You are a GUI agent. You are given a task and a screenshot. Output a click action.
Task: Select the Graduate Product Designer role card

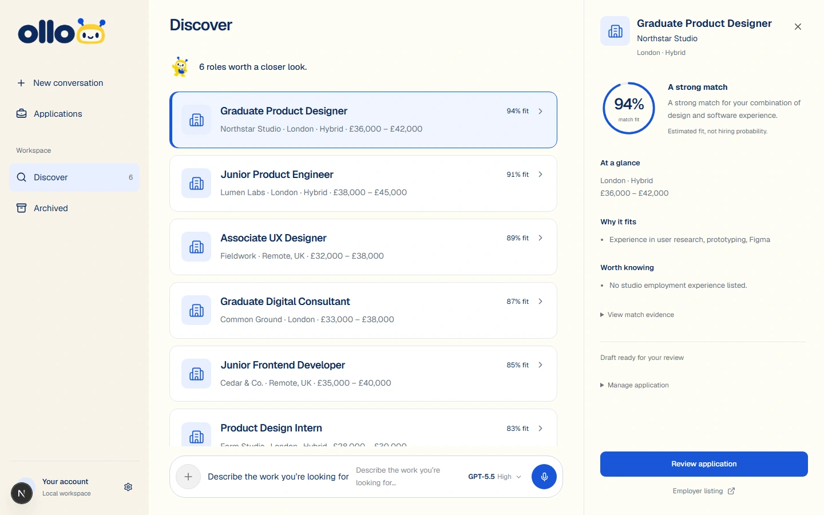point(363,120)
